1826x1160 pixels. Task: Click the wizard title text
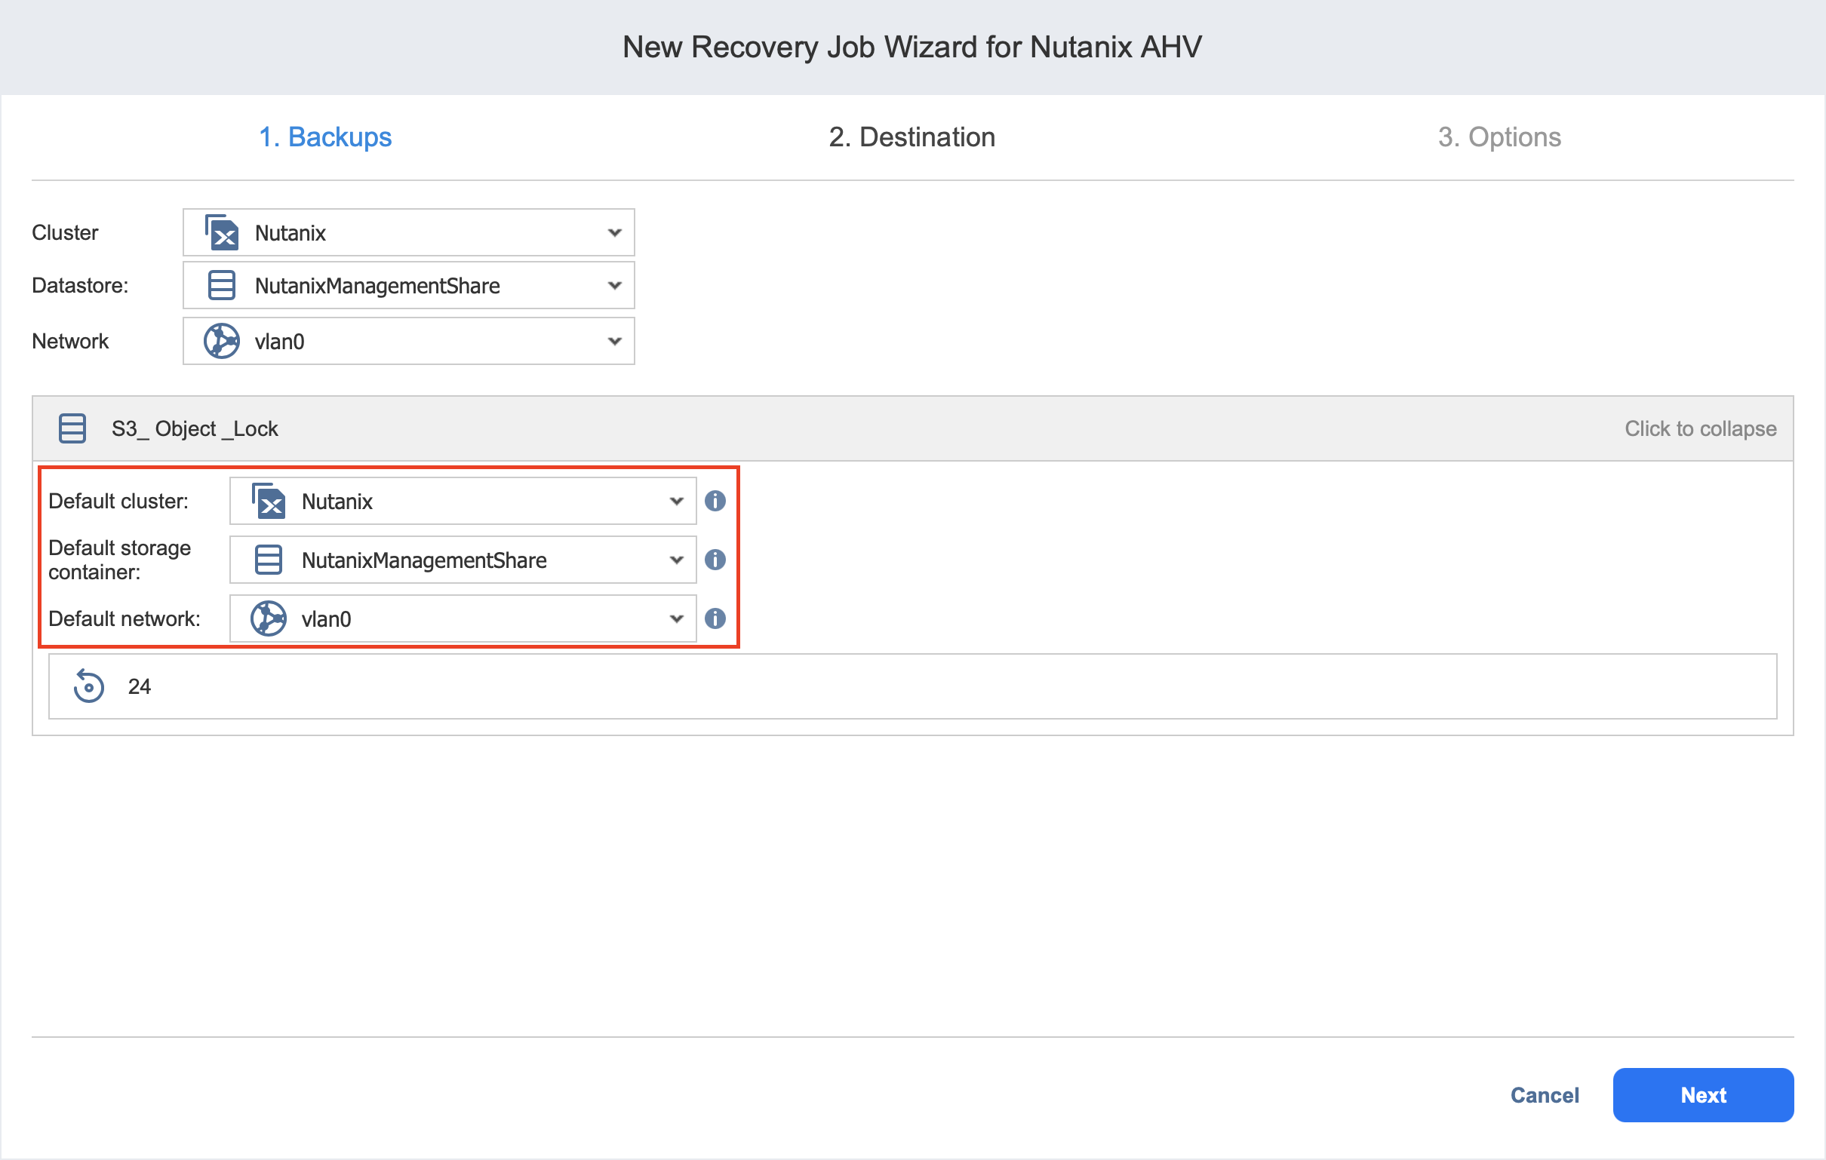click(x=912, y=47)
